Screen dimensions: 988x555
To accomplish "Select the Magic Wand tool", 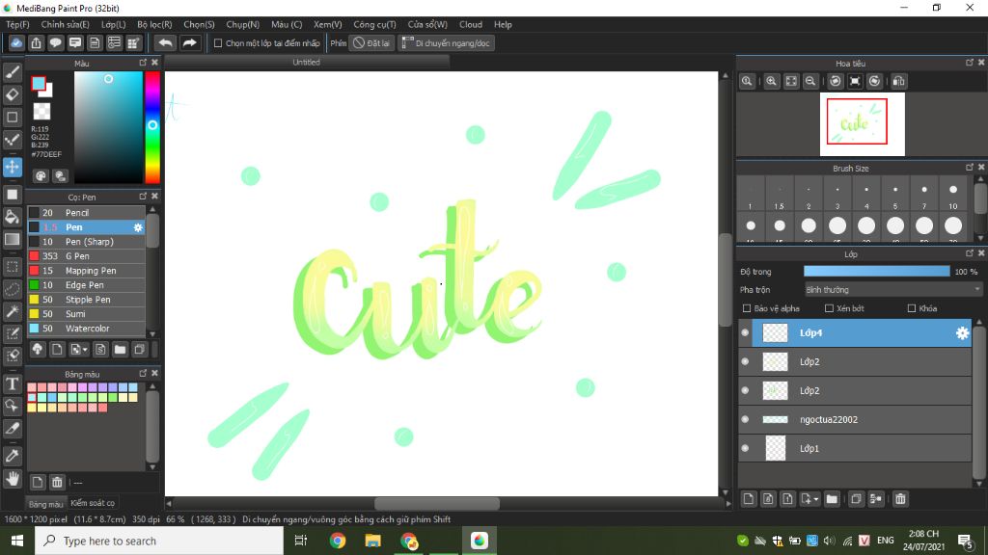I will (x=12, y=311).
